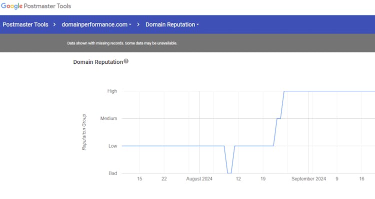Viewport: 375px width, 199px height.
Task: Select the September 2024 date marker
Action: pyautogui.click(x=308, y=179)
